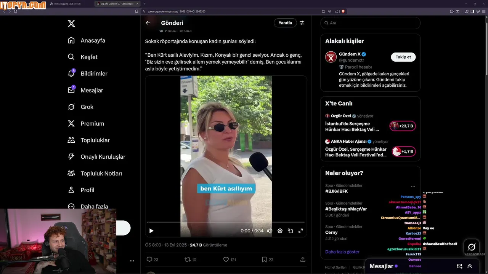Click the Keşfet magnifier icon
The height and width of the screenshot is (274, 488).
click(71, 57)
